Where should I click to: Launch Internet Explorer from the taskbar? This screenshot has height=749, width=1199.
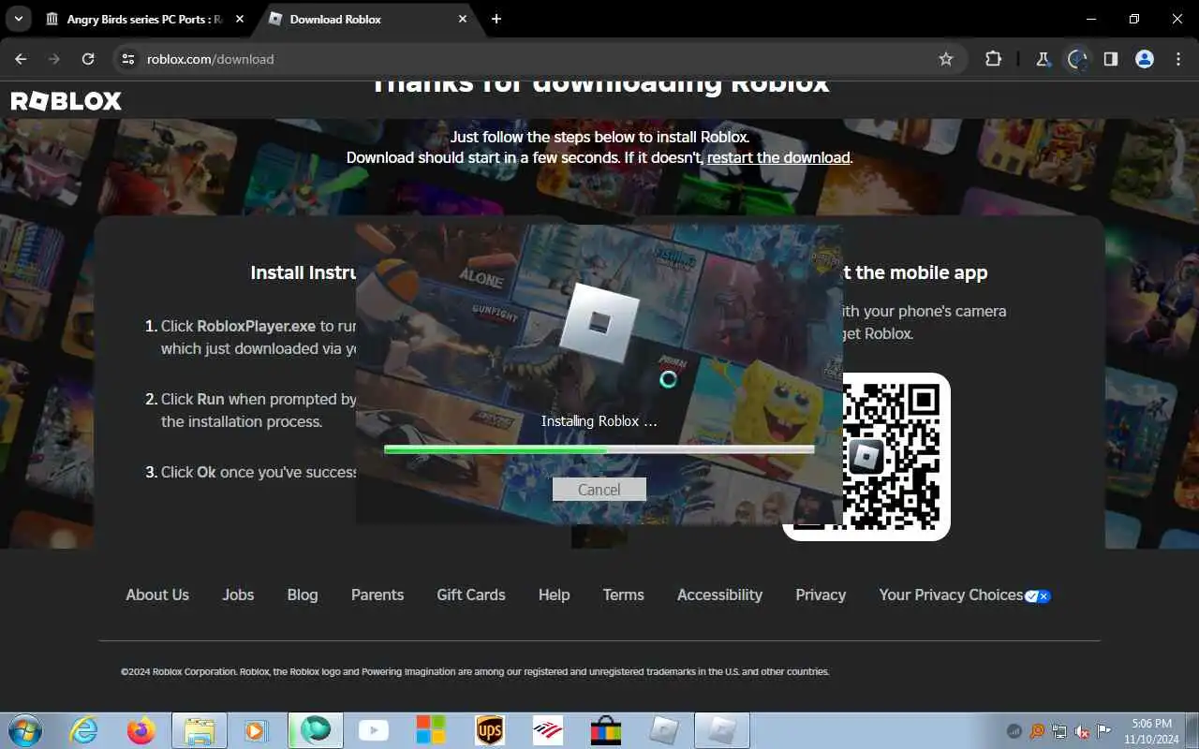point(84,730)
